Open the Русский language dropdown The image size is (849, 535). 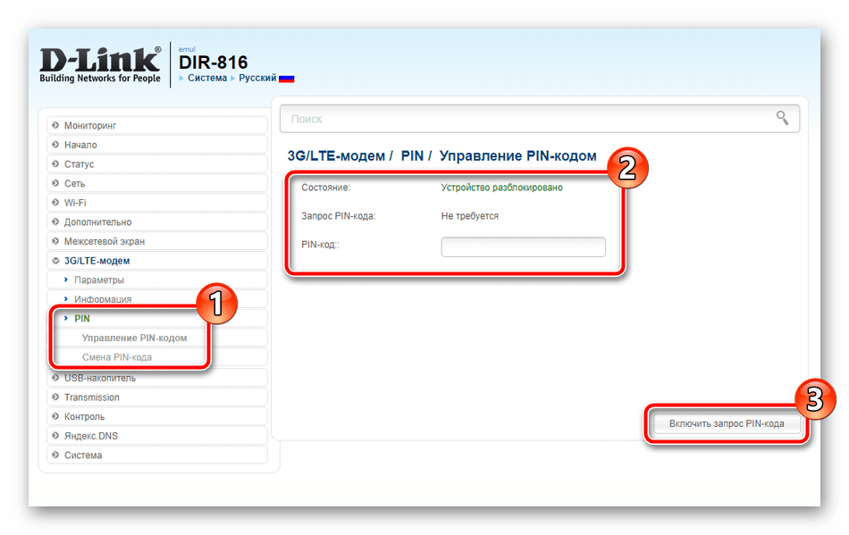257,78
